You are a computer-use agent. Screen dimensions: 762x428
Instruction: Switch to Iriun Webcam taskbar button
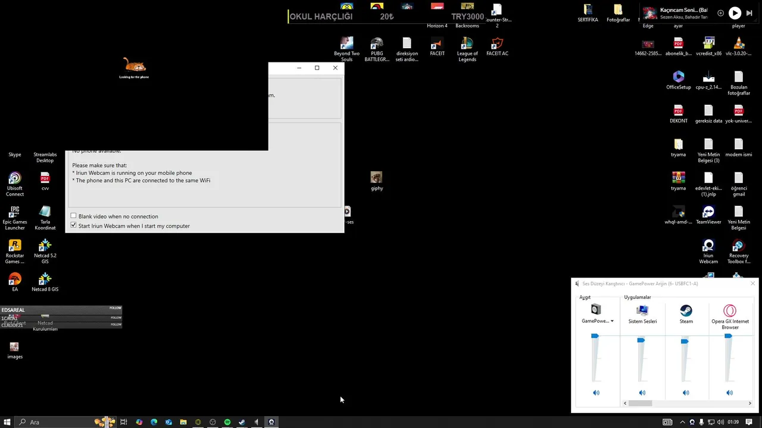[271, 422]
